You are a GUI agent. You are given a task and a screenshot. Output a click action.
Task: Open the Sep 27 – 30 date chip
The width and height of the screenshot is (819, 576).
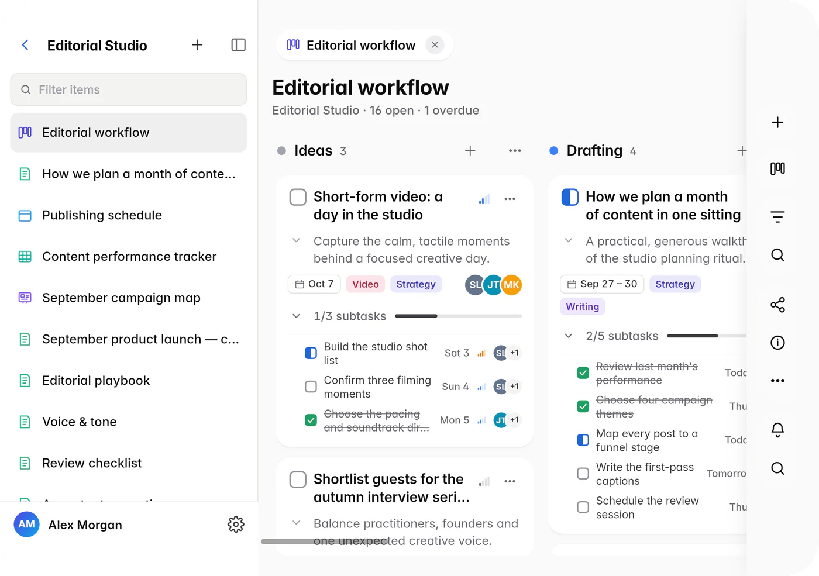click(x=602, y=284)
